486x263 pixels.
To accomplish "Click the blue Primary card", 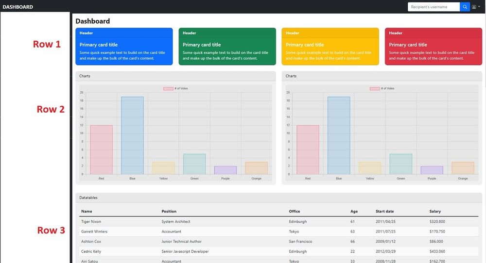I will point(124,47).
